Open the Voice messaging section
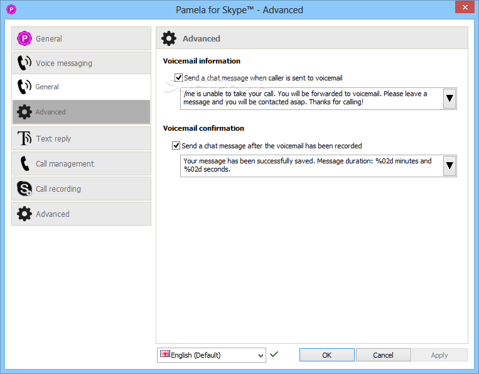 coord(81,63)
